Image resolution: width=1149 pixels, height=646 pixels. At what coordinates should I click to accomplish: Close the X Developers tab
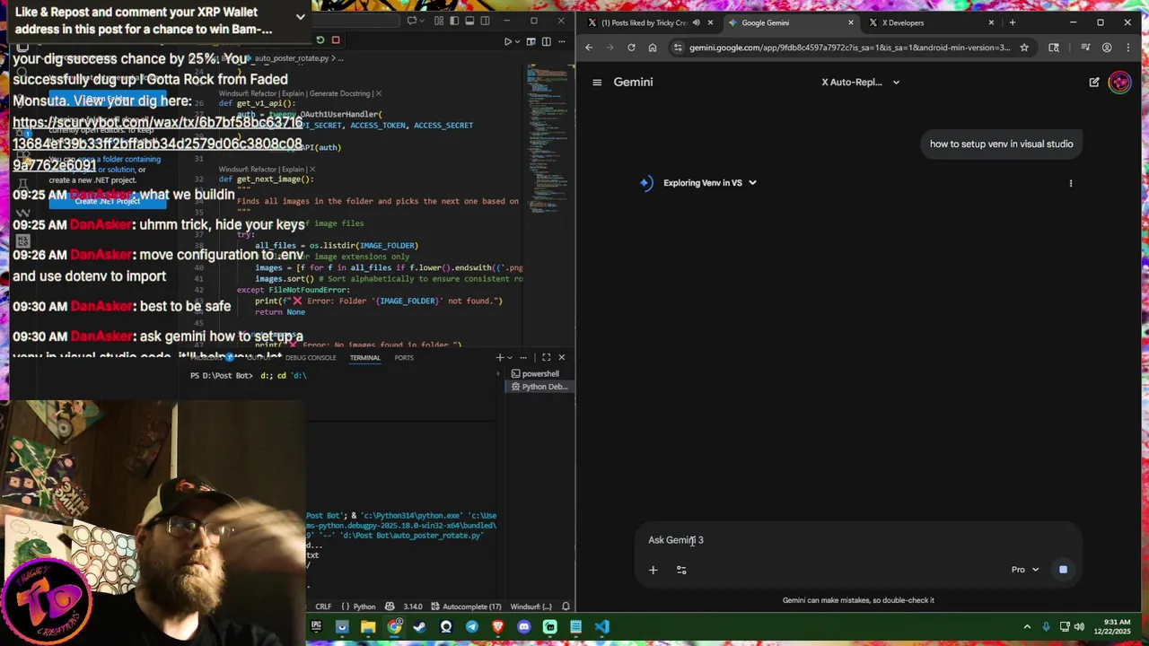click(991, 22)
